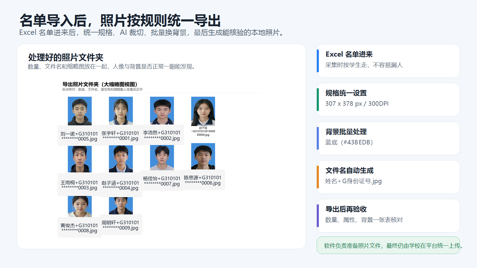The height and width of the screenshot is (268, 477).
Task: Click the 李浩然 photo thumbnail
Action: tap(162, 110)
